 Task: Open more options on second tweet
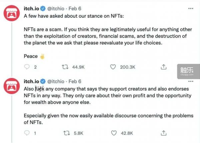[x=190, y=81]
